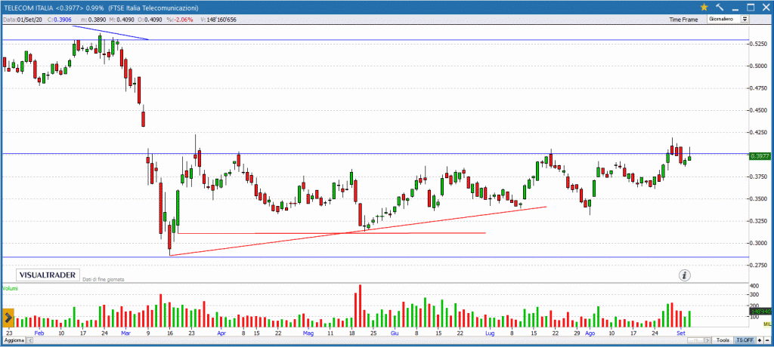
Task: Click the 'Dati di fine giornata' text
Action: click(103, 279)
